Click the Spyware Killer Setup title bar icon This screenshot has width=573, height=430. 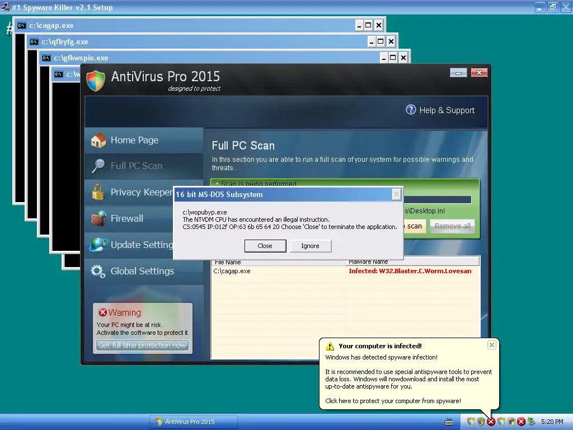click(6, 7)
